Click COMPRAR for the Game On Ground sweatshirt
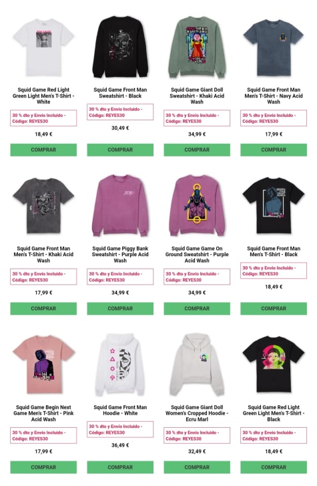The width and height of the screenshot is (317, 486). (197, 308)
